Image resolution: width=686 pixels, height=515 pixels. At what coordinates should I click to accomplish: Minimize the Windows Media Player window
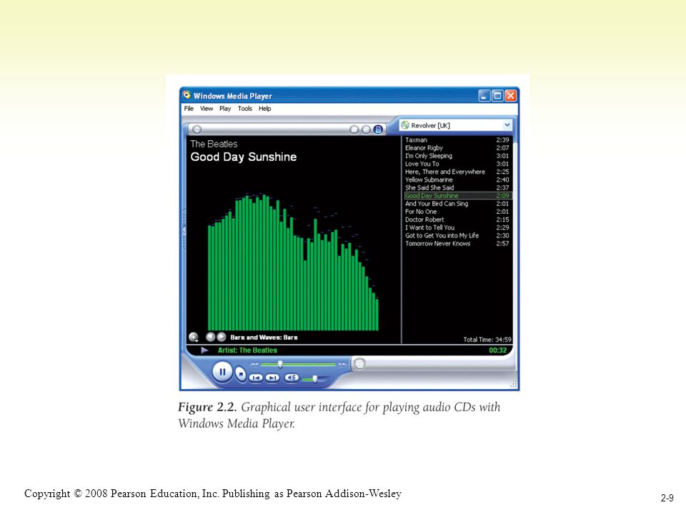484,95
